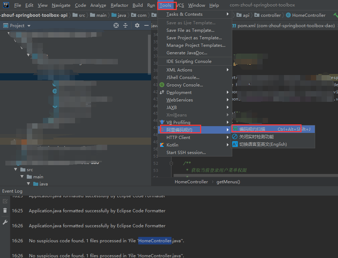Screen dimensions: 338x258
Task: Open the Window menu
Action: click(x=197, y=5)
